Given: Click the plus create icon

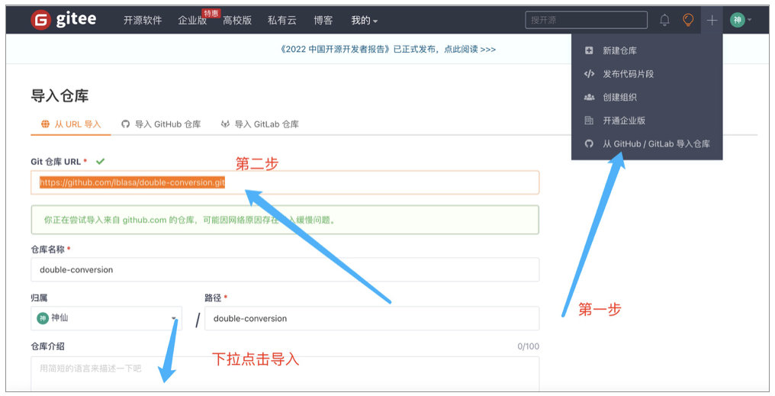Looking at the screenshot, I should (x=712, y=21).
